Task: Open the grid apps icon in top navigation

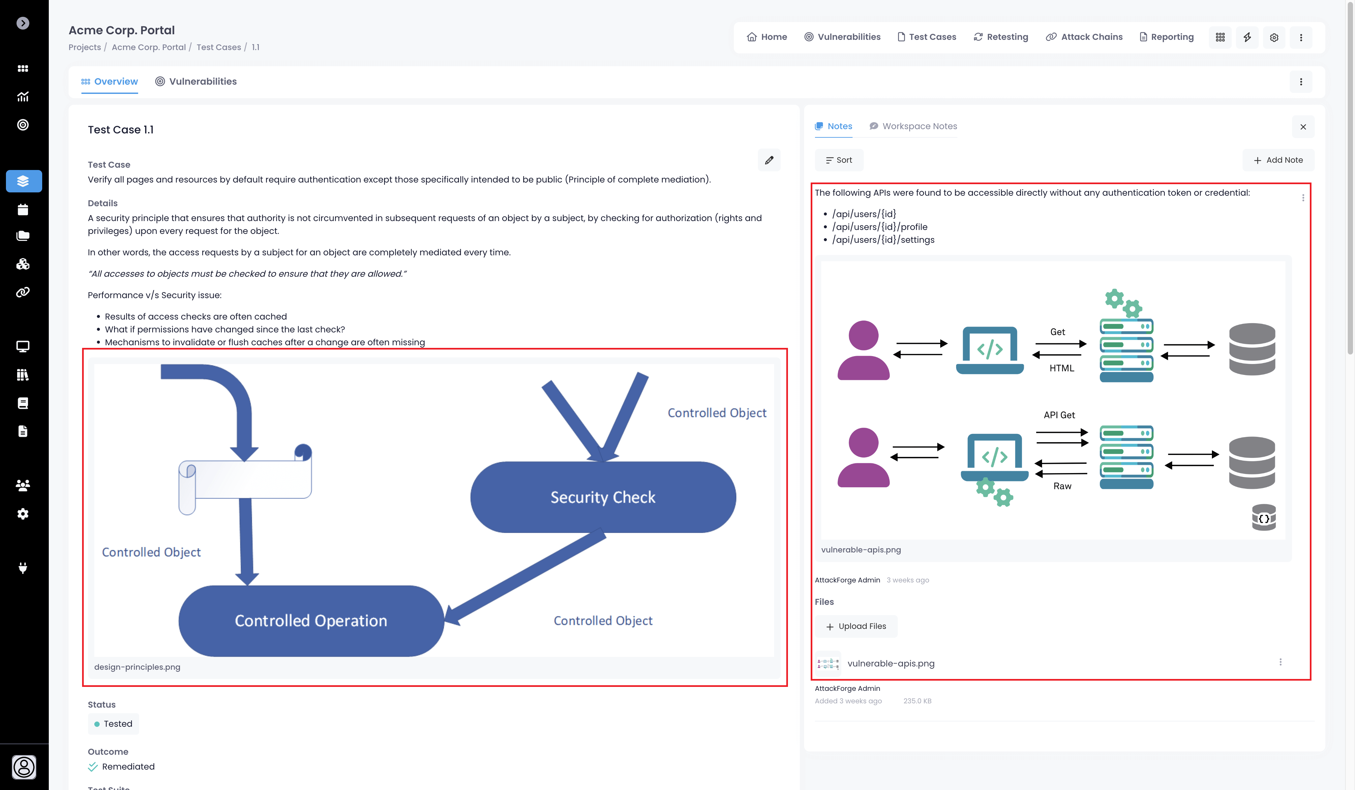Action: [x=1220, y=37]
